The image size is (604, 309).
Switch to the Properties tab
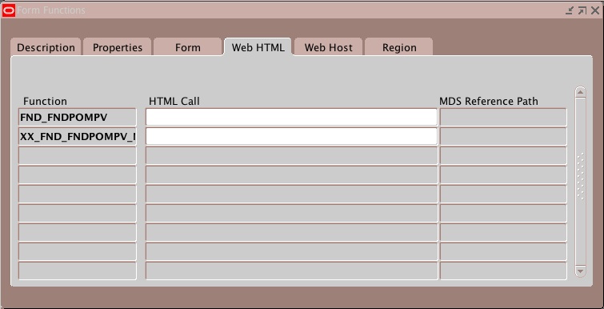pos(118,47)
